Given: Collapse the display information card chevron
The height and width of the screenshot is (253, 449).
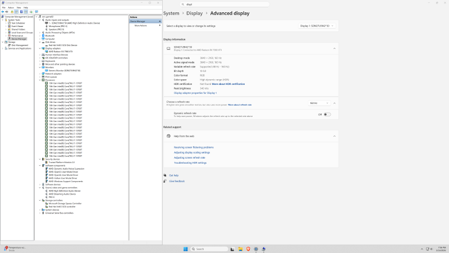Looking at the screenshot, I should click(334, 48).
